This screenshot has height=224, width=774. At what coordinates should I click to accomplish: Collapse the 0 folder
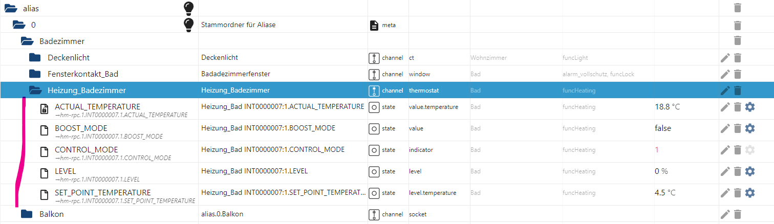coord(18,25)
